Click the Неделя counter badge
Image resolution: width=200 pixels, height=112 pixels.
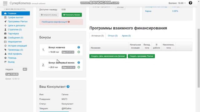[25, 69]
